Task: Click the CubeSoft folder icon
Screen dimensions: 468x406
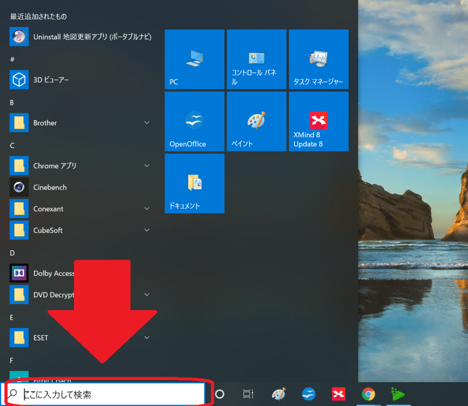Action: (x=19, y=230)
